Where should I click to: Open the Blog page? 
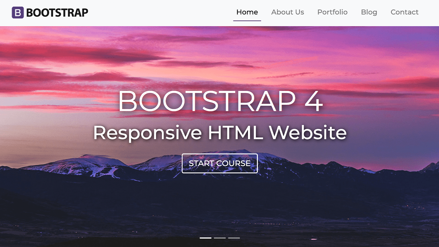[x=369, y=12]
